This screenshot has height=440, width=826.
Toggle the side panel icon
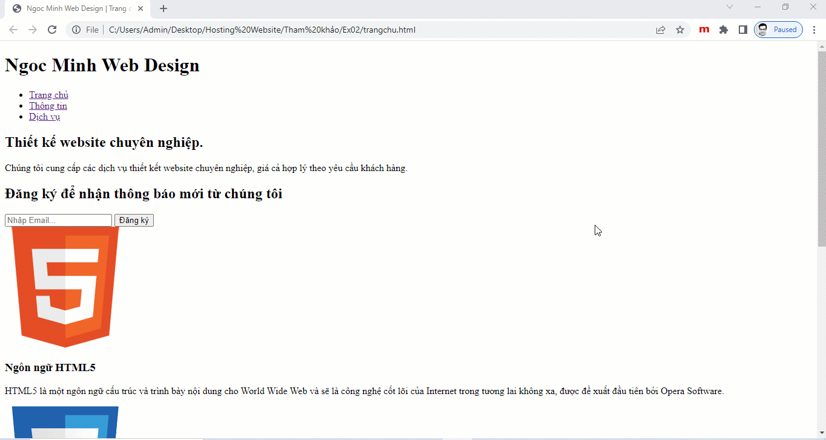pos(742,30)
